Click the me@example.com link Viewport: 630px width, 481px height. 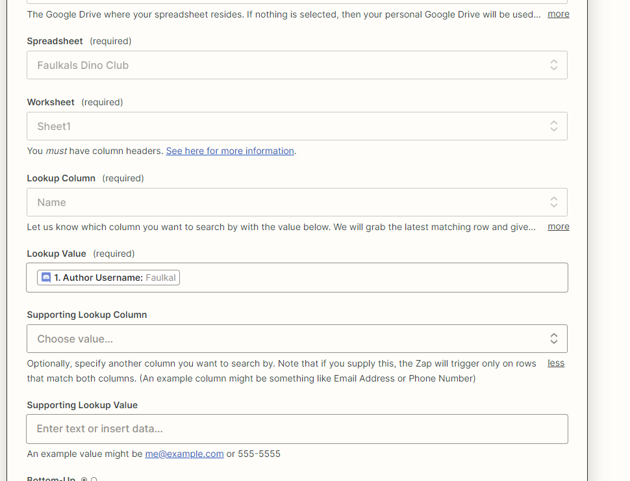(x=184, y=454)
